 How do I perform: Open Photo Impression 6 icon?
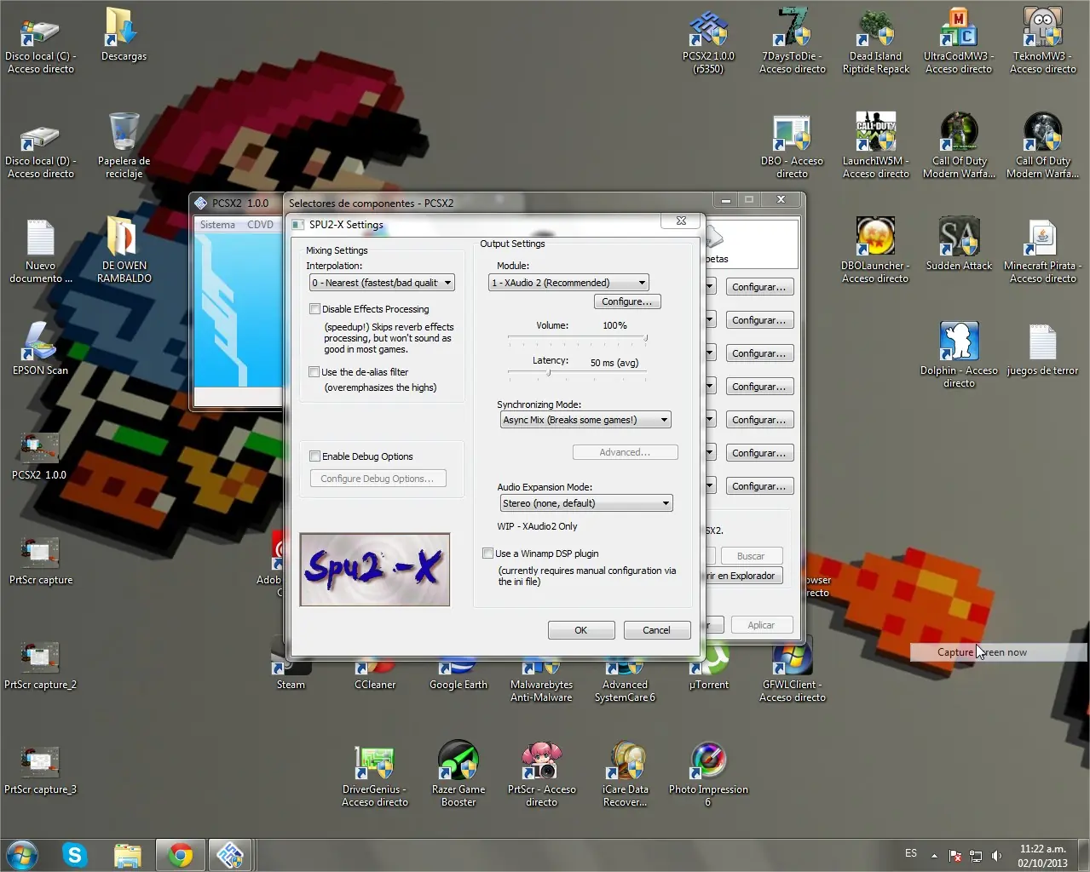(x=708, y=773)
